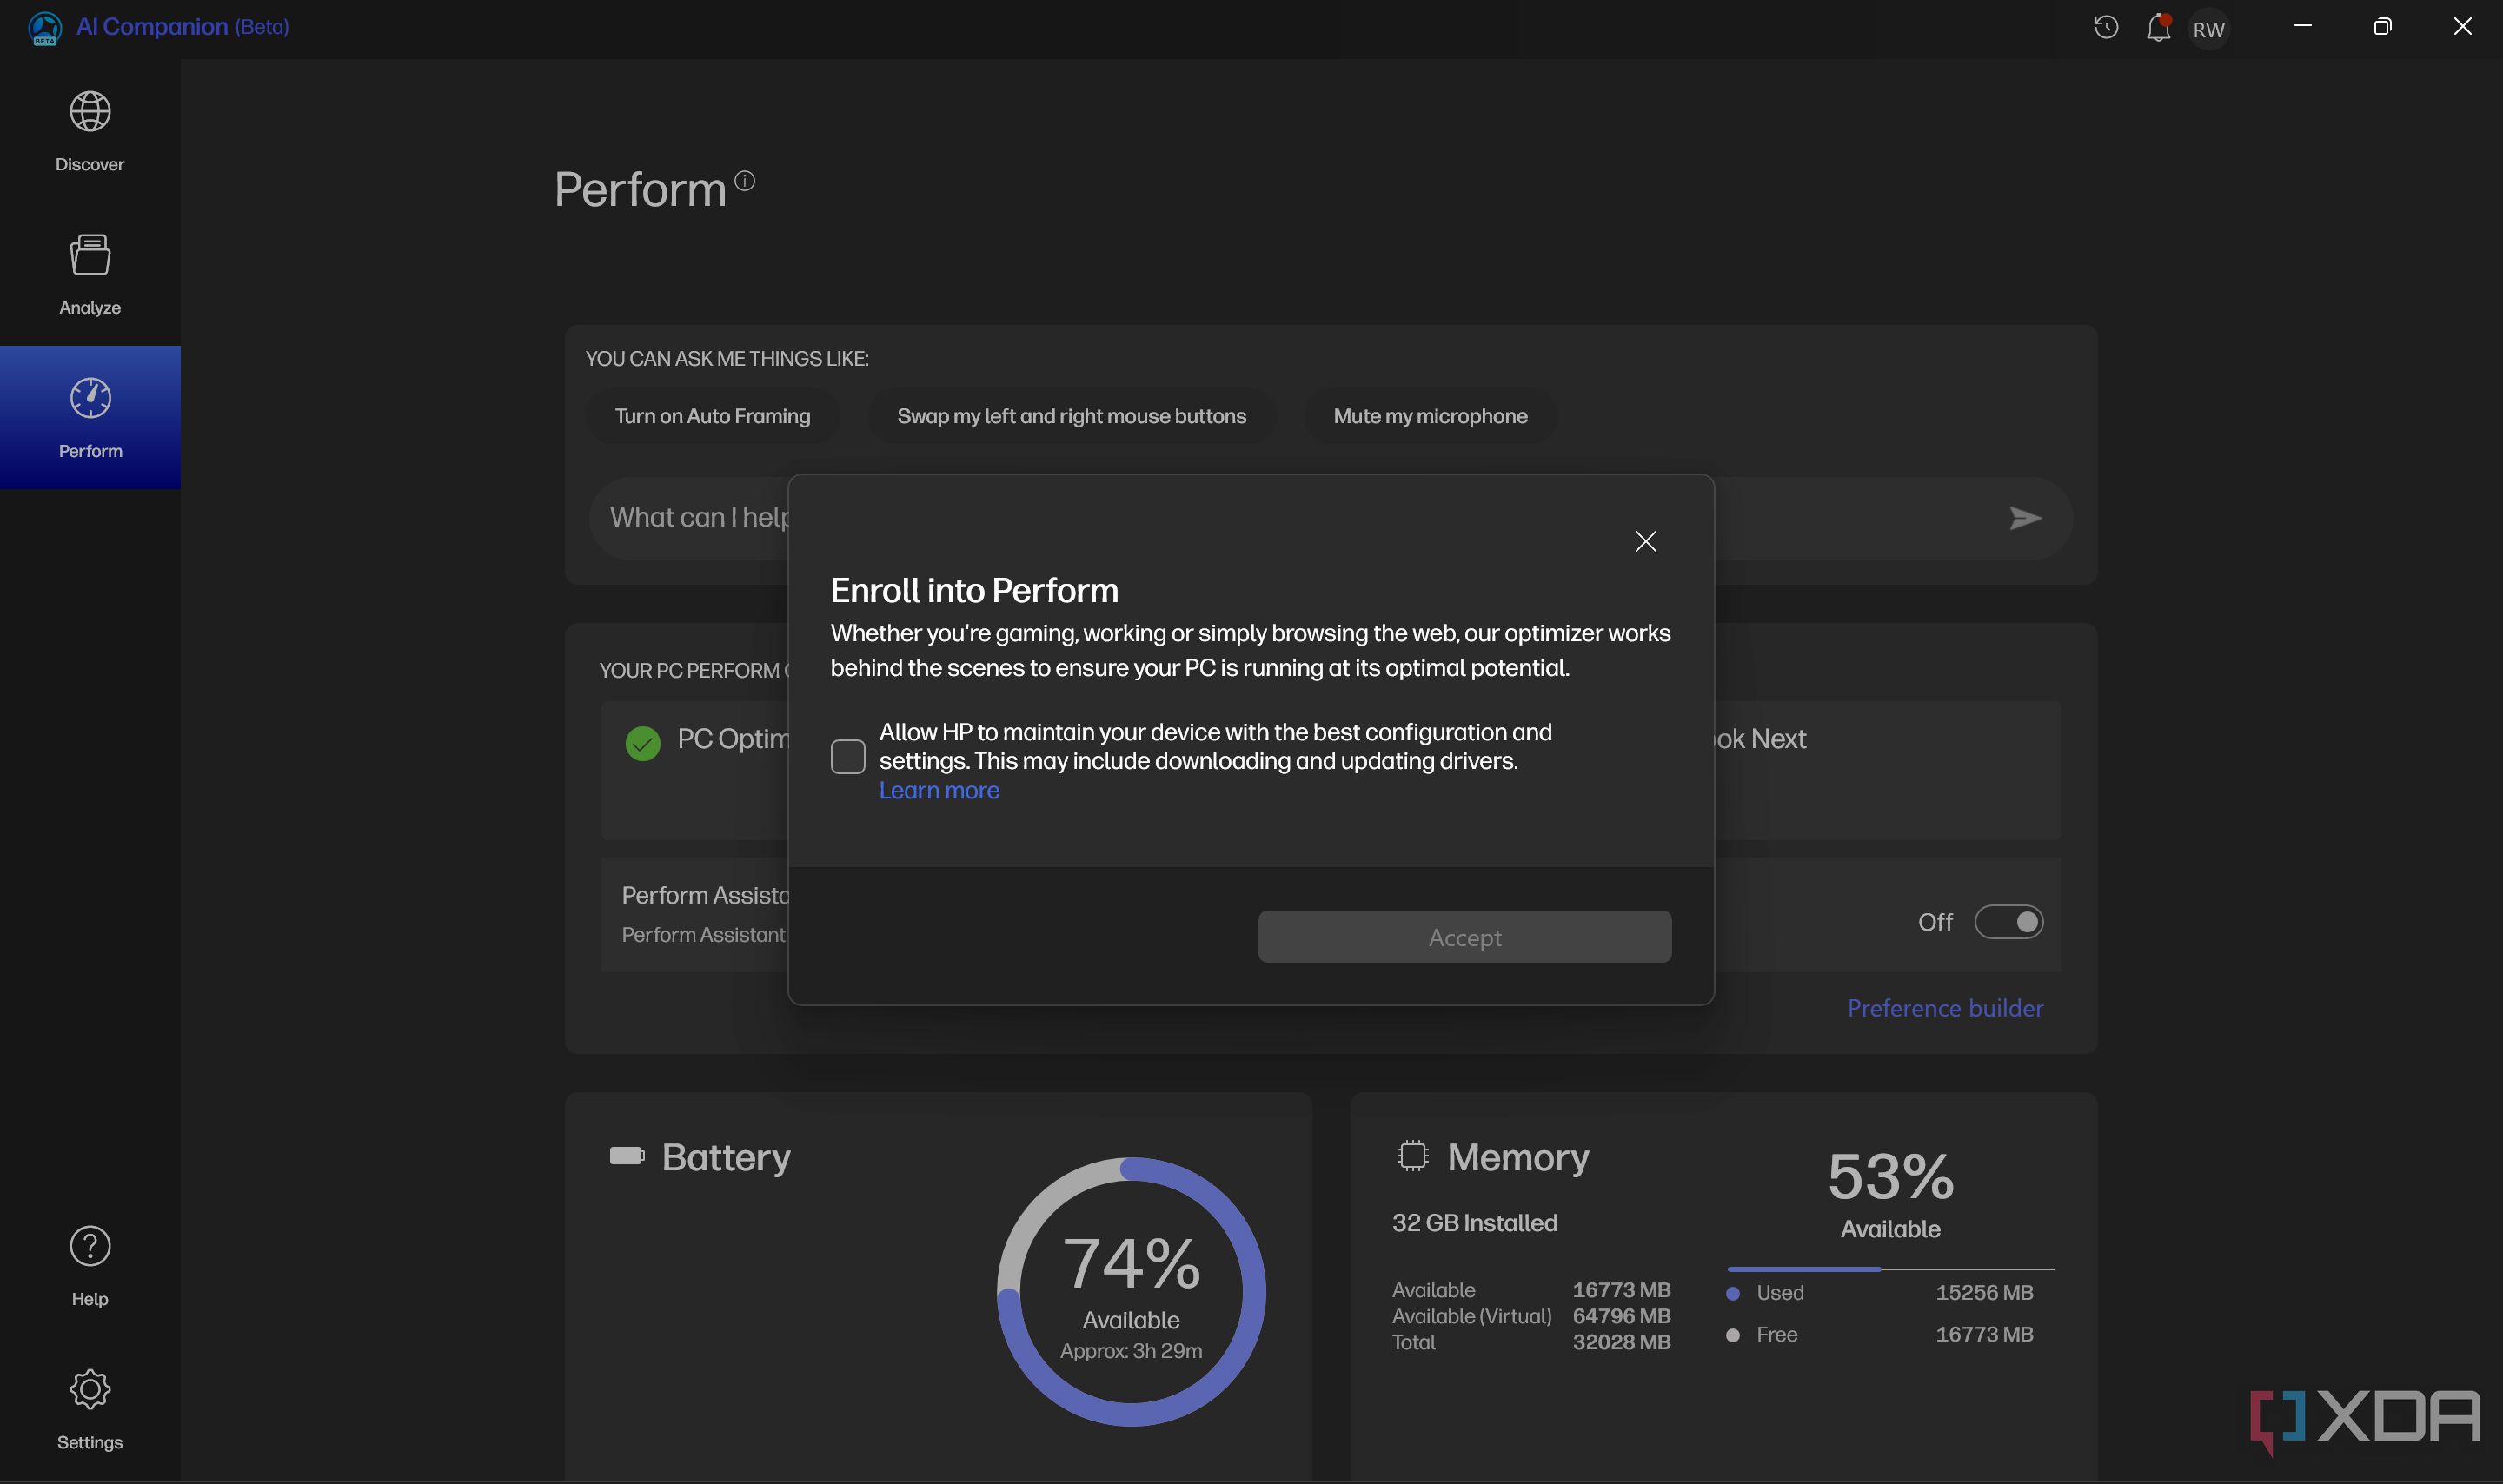2503x1484 pixels.
Task: Open the Analyze section
Action: coord(90,275)
